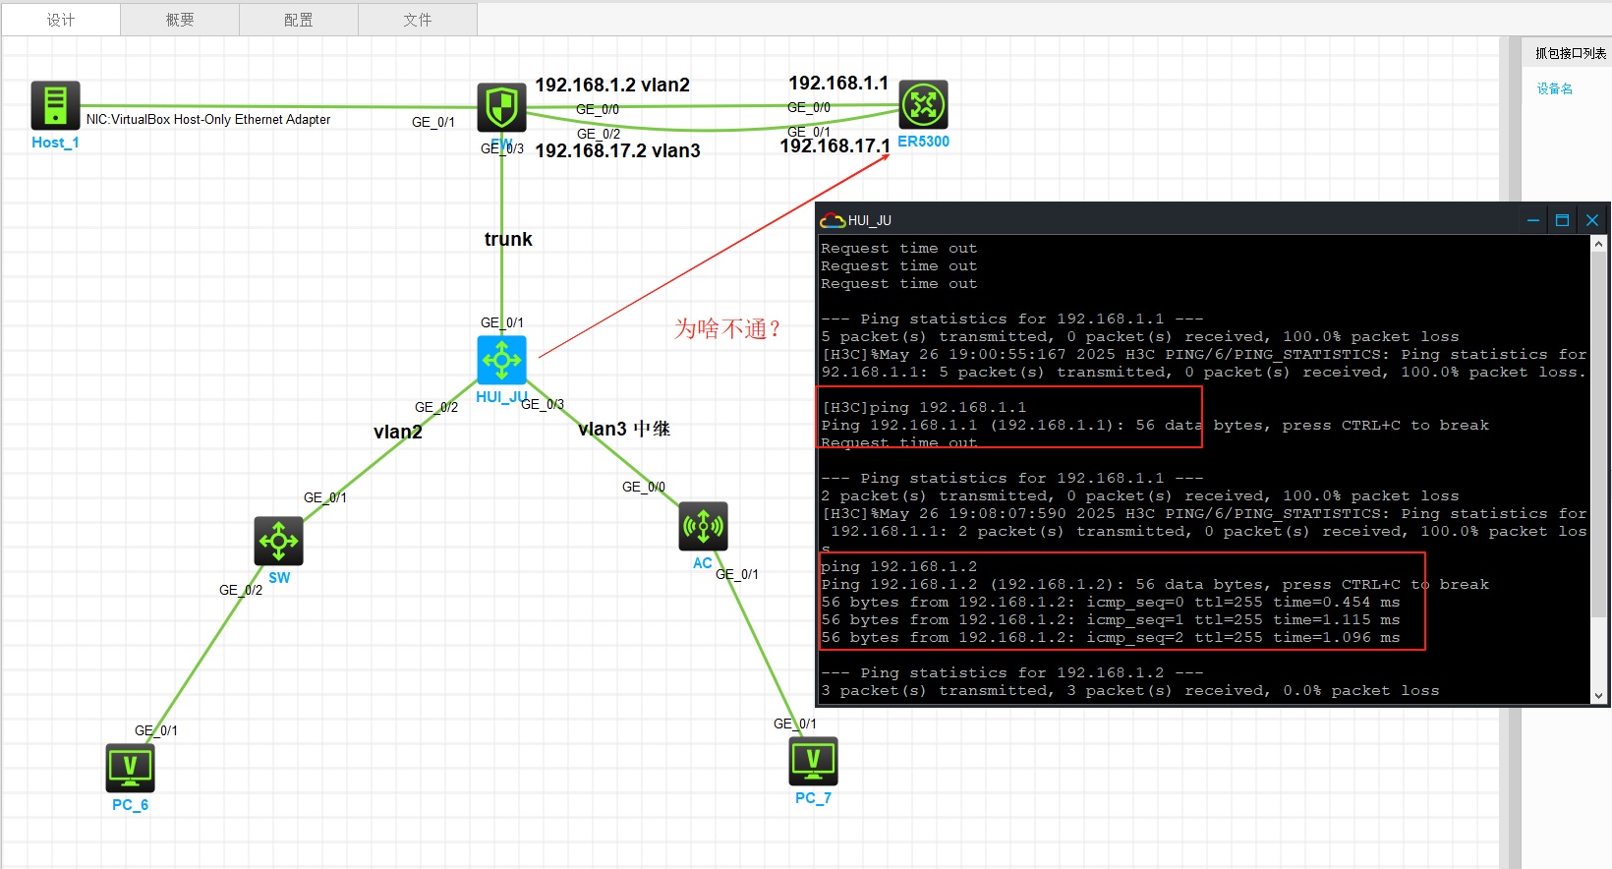Click the 抓包接口列表 panel header

(1571, 53)
